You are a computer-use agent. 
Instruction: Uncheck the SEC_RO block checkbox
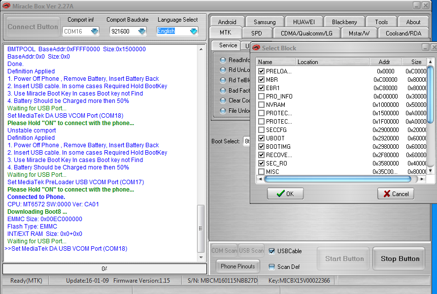[261, 163]
